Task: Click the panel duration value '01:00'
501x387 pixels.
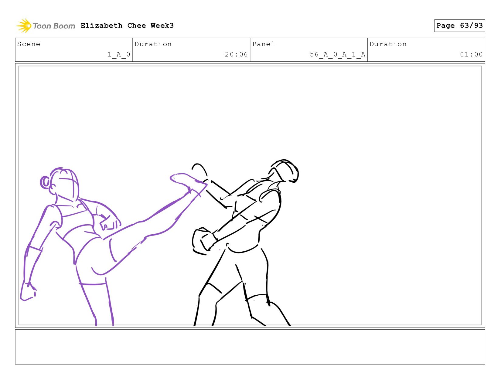Action: click(x=471, y=54)
